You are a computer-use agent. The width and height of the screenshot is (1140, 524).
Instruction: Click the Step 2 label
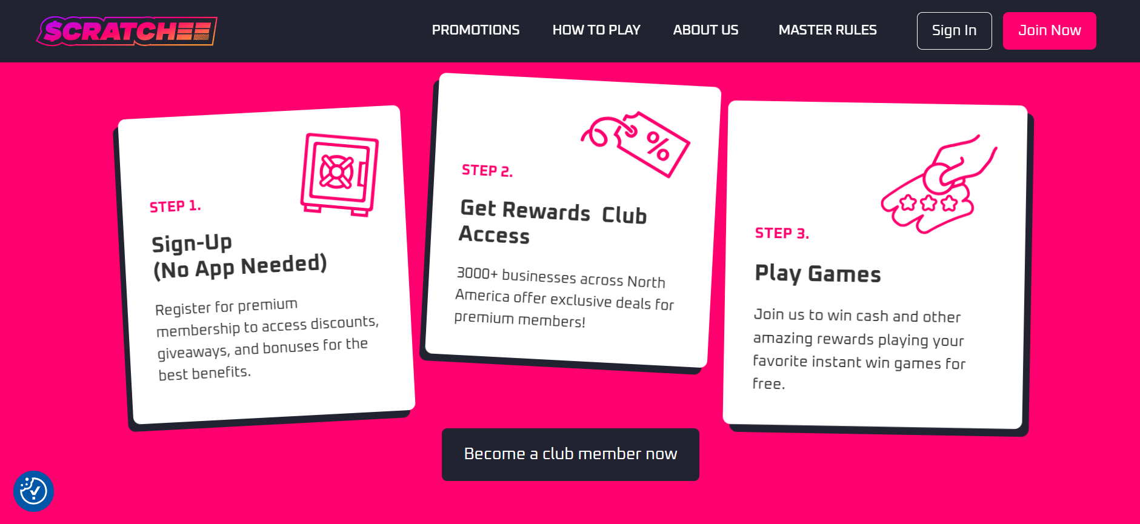click(x=487, y=171)
